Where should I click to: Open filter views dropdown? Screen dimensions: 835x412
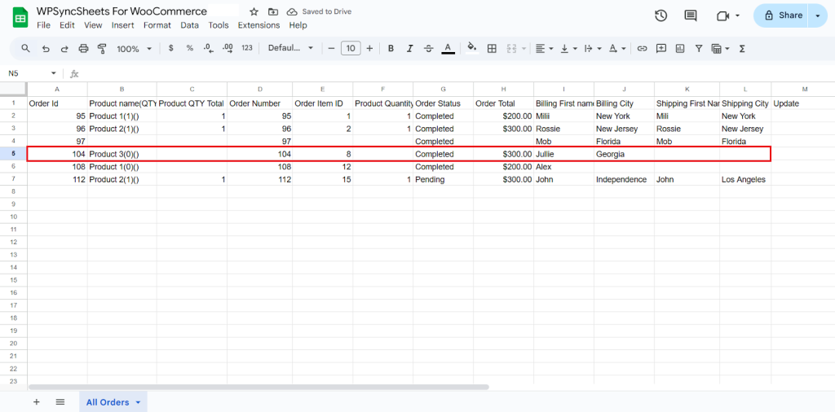(721, 48)
